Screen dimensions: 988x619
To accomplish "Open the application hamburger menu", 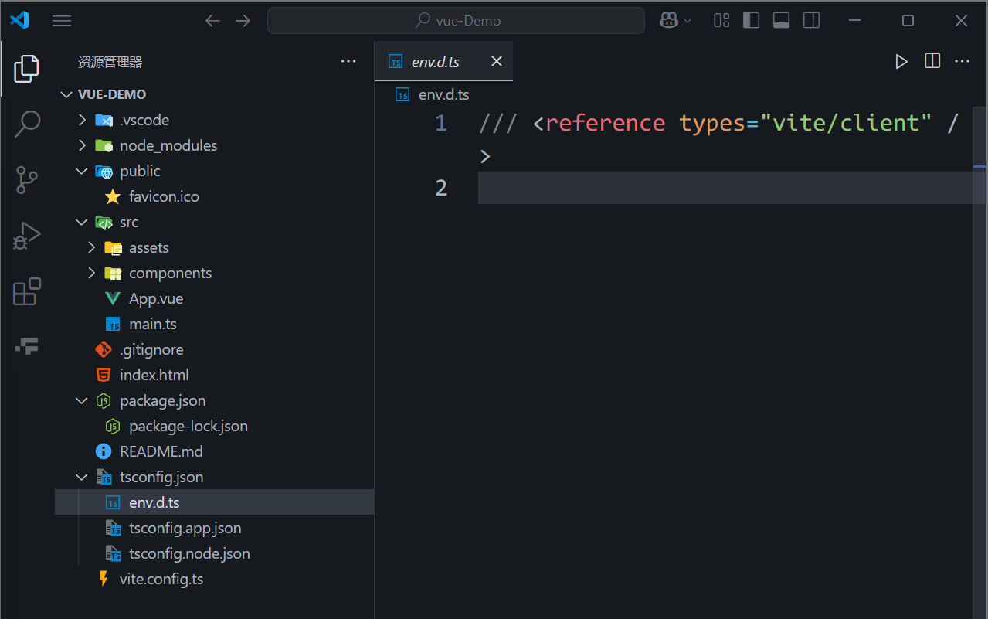I will pyautogui.click(x=62, y=21).
